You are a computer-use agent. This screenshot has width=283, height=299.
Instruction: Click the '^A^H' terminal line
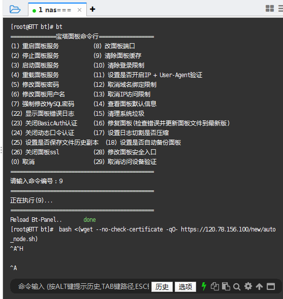[x=17, y=249]
